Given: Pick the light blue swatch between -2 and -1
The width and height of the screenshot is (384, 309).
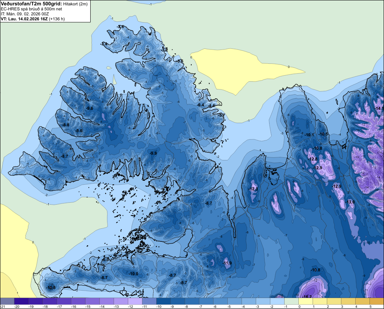Looking at the screenshot, I should 277,301.
